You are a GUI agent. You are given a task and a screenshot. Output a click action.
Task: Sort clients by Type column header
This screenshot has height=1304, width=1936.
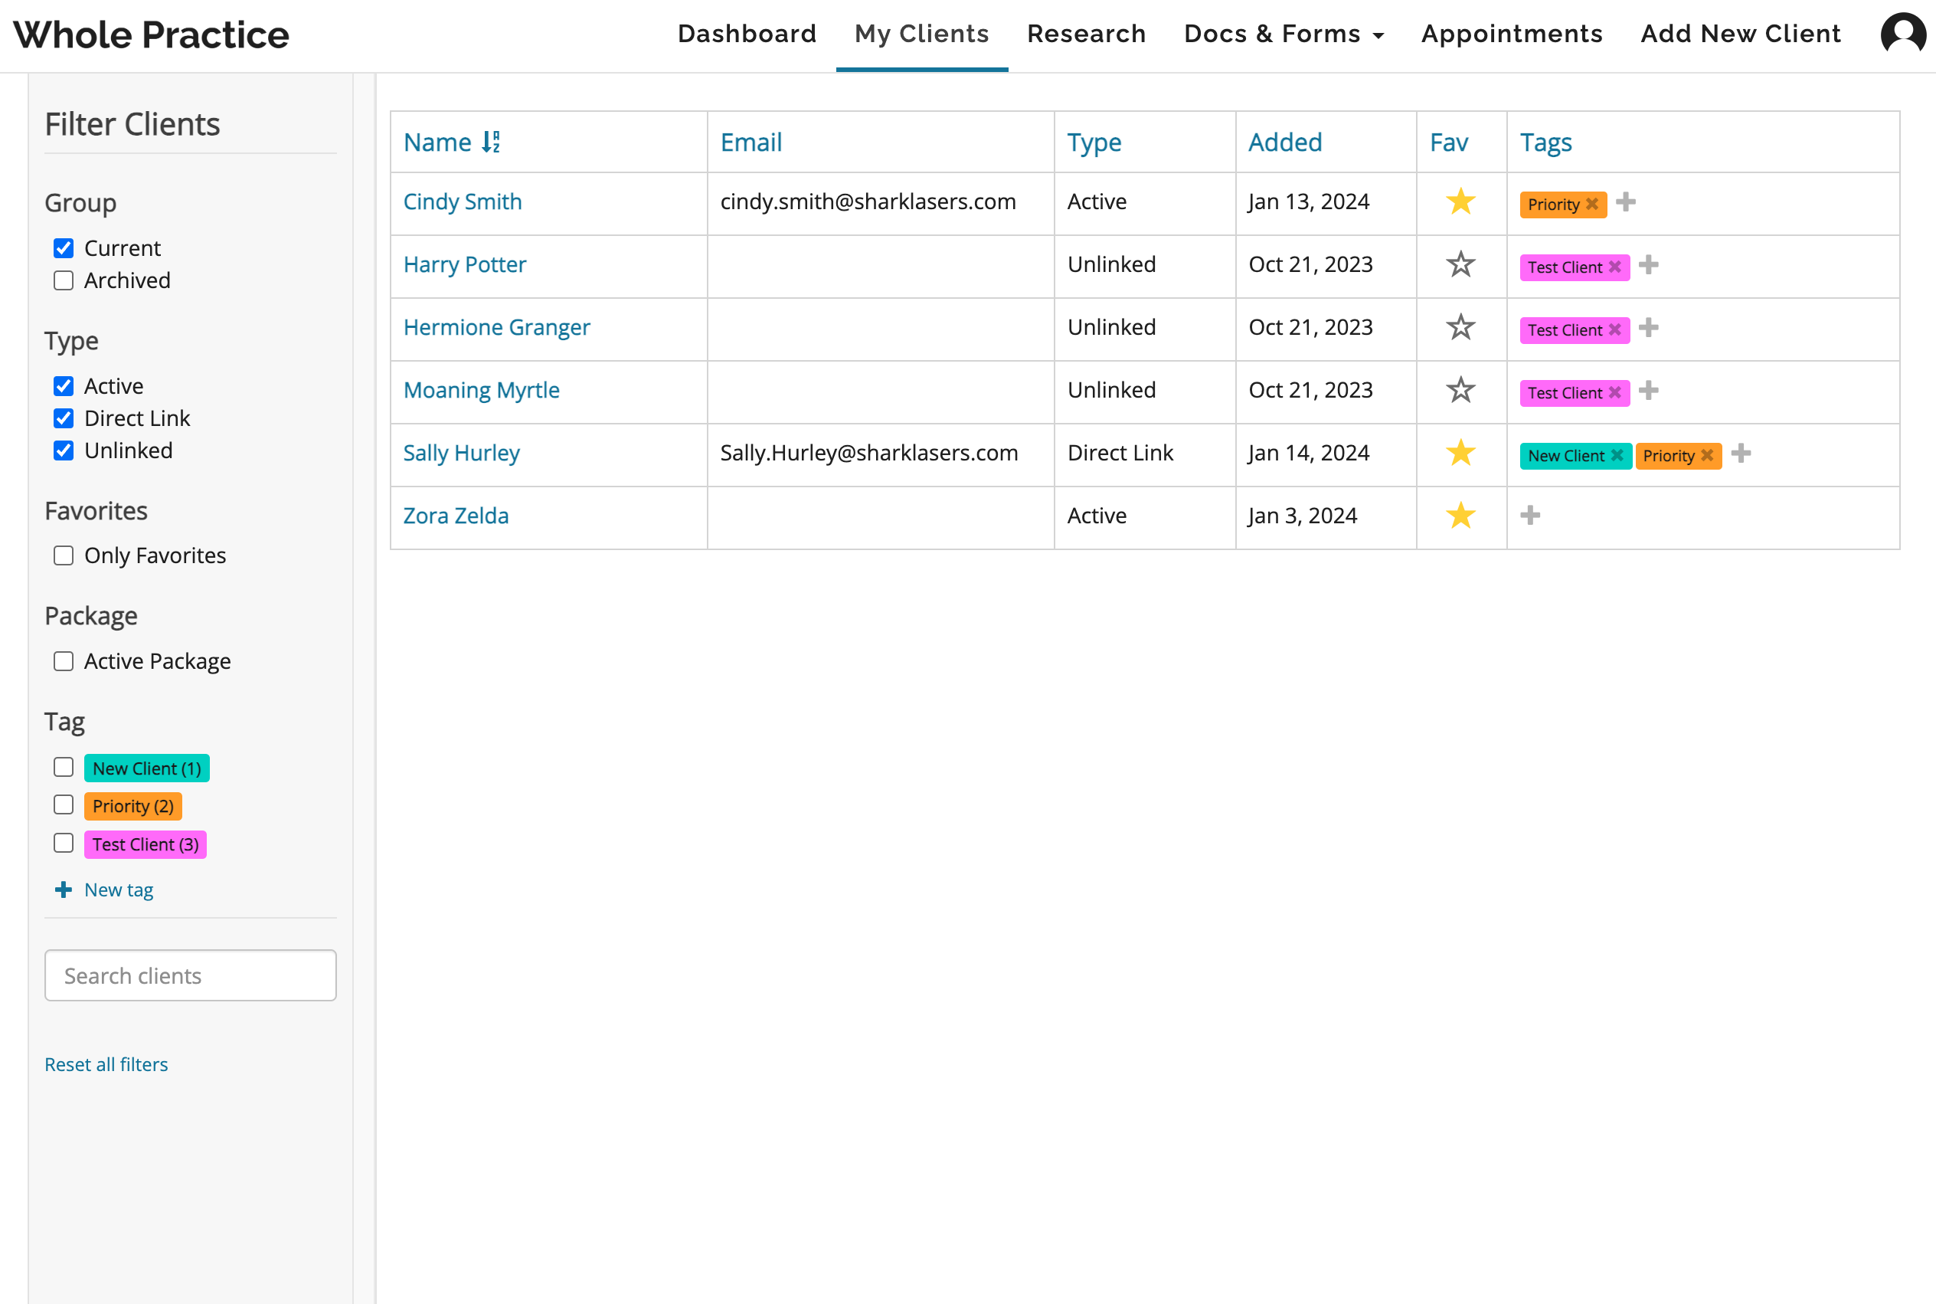click(x=1093, y=143)
